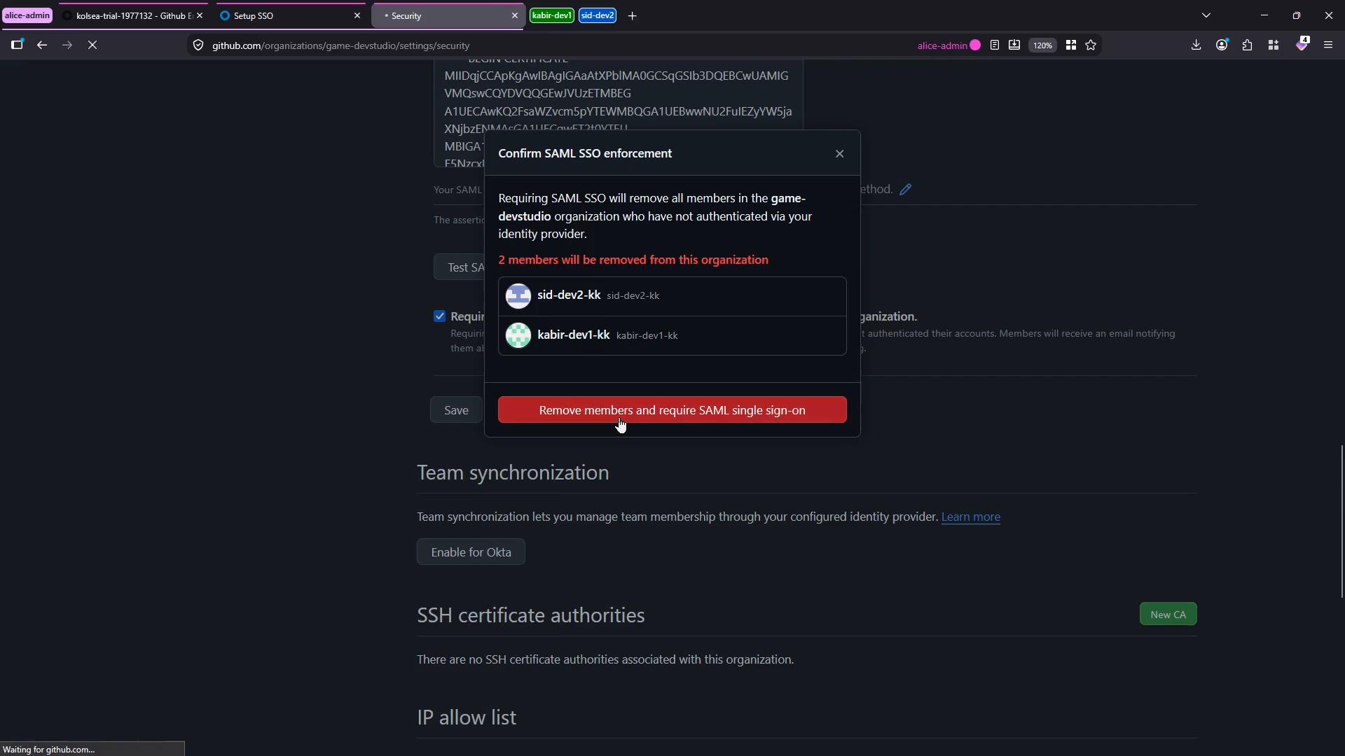Click the alice-admin container indicator

click(x=949, y=45)
